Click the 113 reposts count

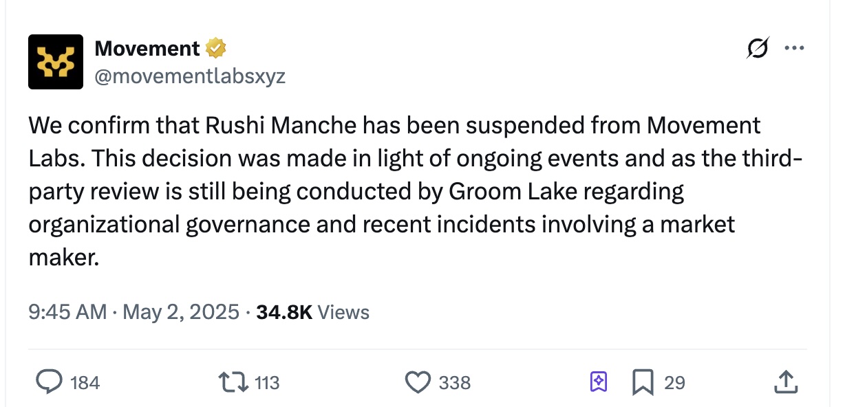click(267, 382)
